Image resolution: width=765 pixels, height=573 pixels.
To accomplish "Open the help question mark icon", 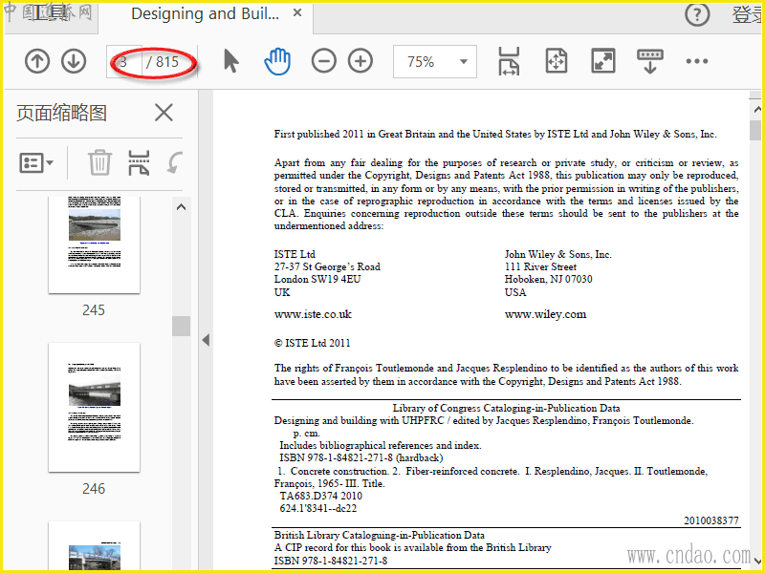I will [698, 14].
